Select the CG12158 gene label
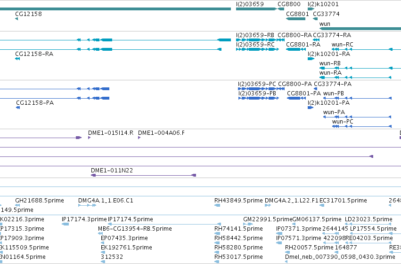401x264 pixels. coord(28,14)
